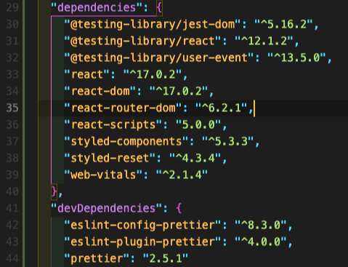
Task: Click the "^8.3.0" version value
Action: click(x=261, y=225)
